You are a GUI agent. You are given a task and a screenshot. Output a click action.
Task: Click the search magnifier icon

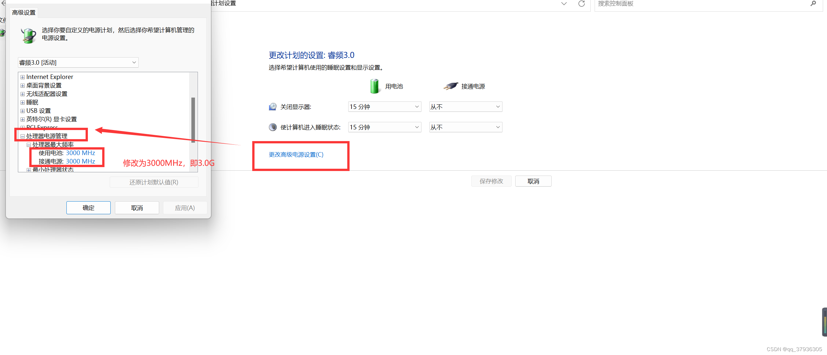coord(813,4)
